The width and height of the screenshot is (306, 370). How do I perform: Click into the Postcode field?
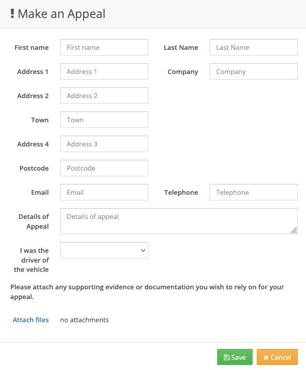[104, 168]
